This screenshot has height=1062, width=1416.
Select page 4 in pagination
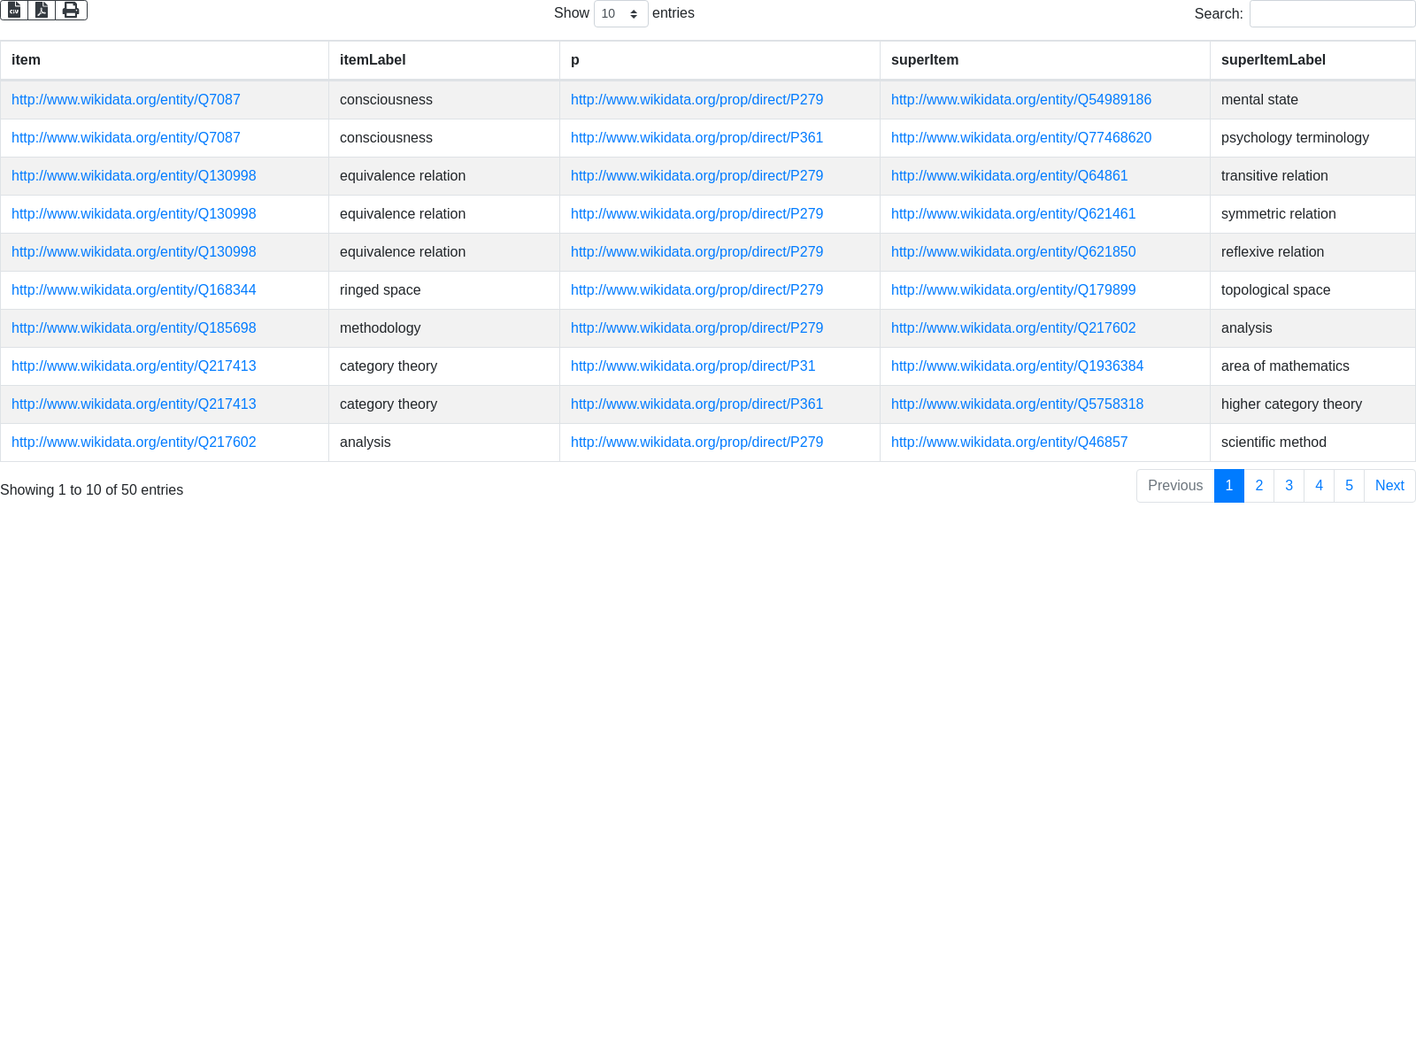[x=1319, y=486]
